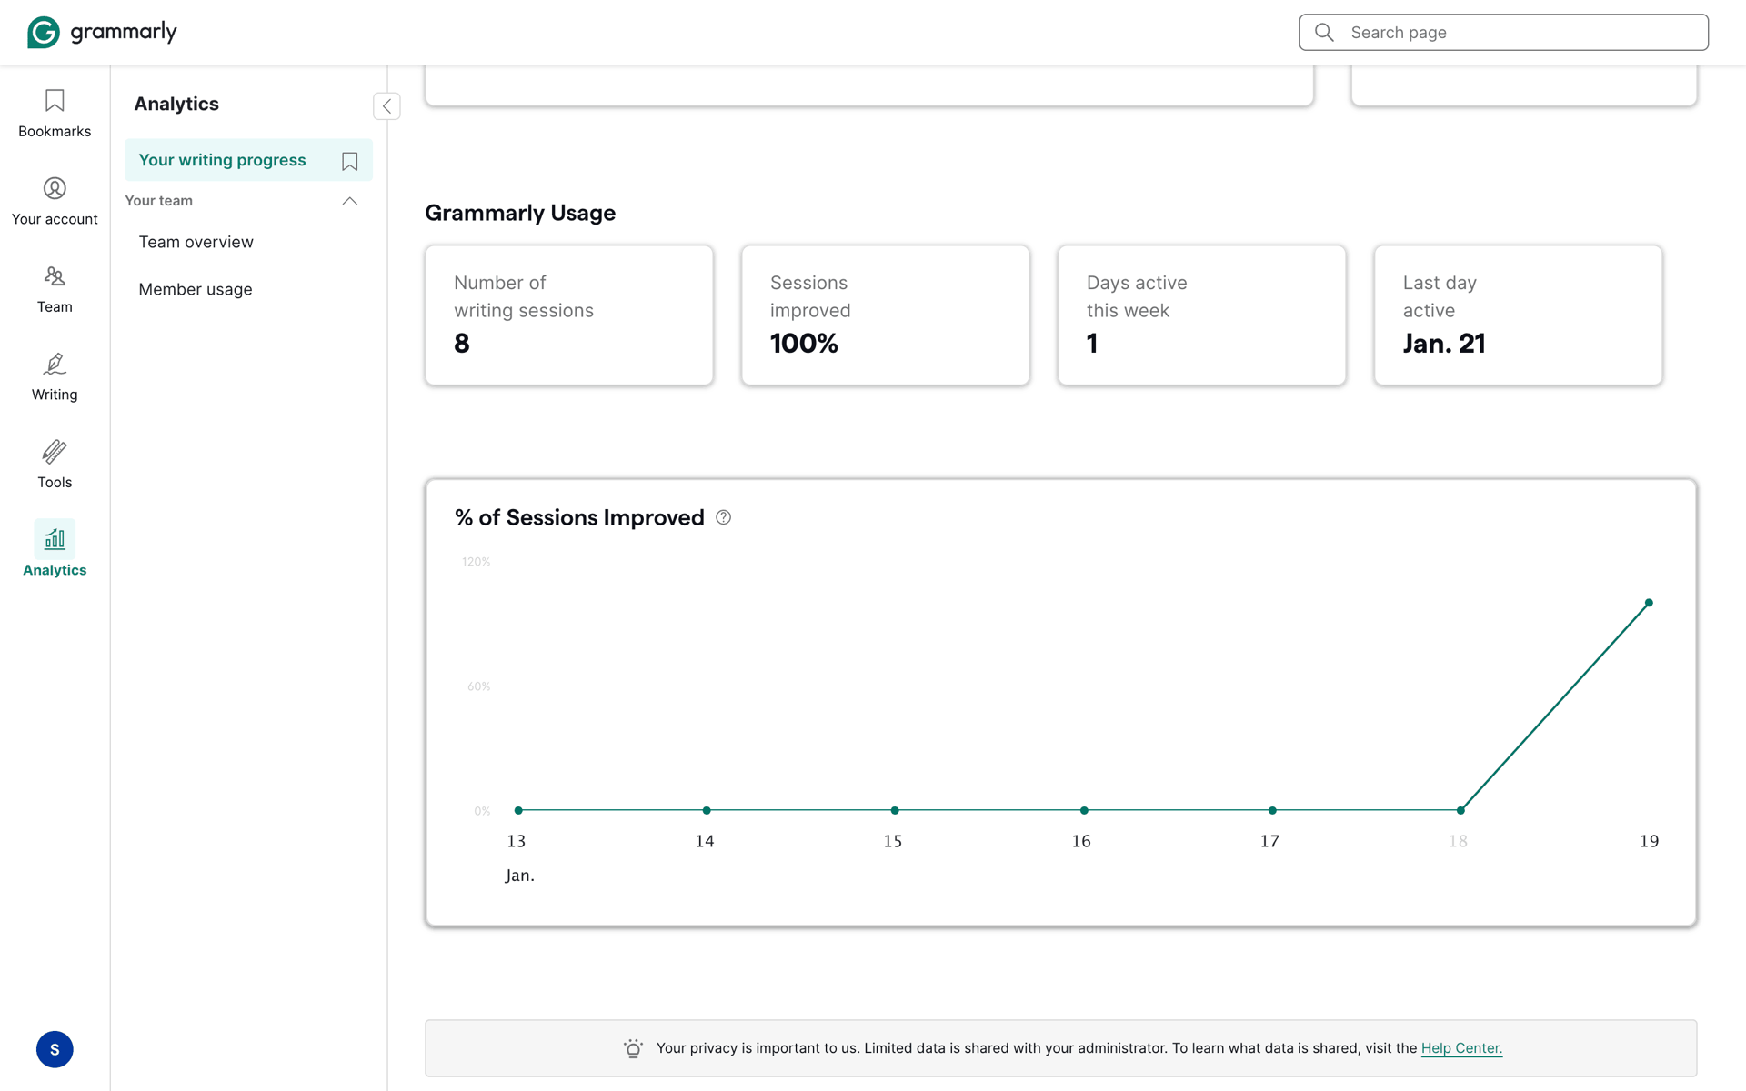Click the Jan 13 data point
This screenshot has width=1746, height=1091.
coord(518,810)
